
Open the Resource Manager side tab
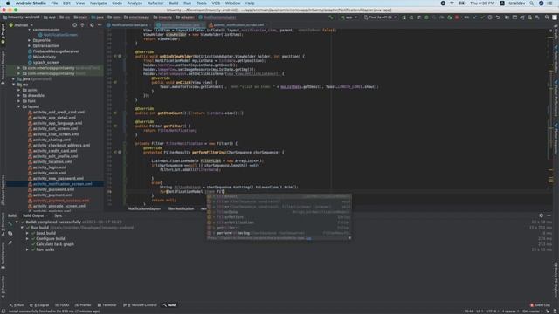pyautogui.click(x=3, y=66)
